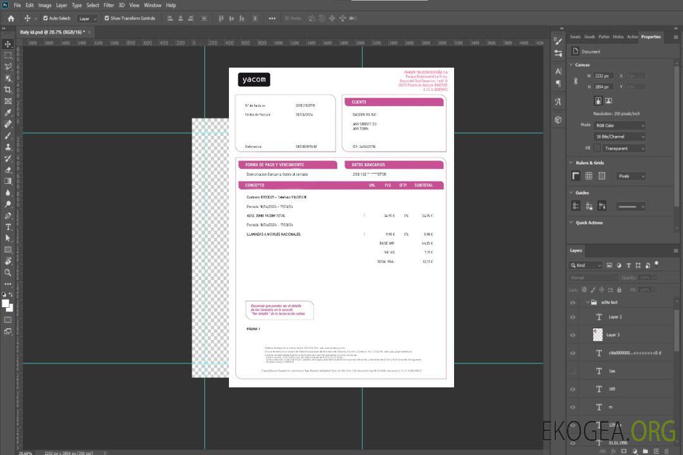This screenshot has width=683, height=455.
Task: Select the Pen tool
Action: coord(8,215)
